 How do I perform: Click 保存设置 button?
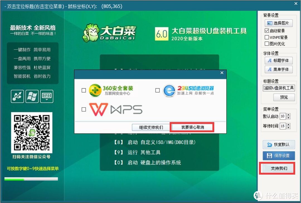click(x=279, y=156)
